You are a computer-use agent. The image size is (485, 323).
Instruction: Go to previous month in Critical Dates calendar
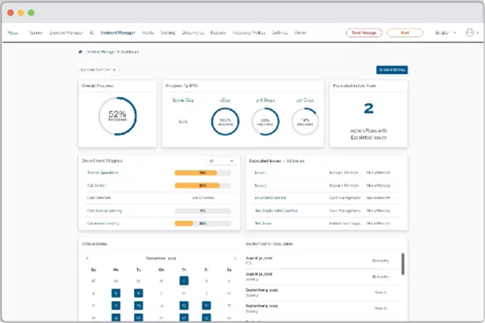tap(87, 258)
